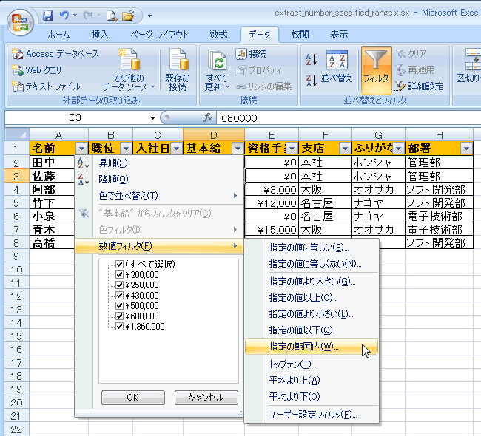Open print preview from quick access toolbar
The height and width of the screenshot is (436, 481).
point(112,15)
